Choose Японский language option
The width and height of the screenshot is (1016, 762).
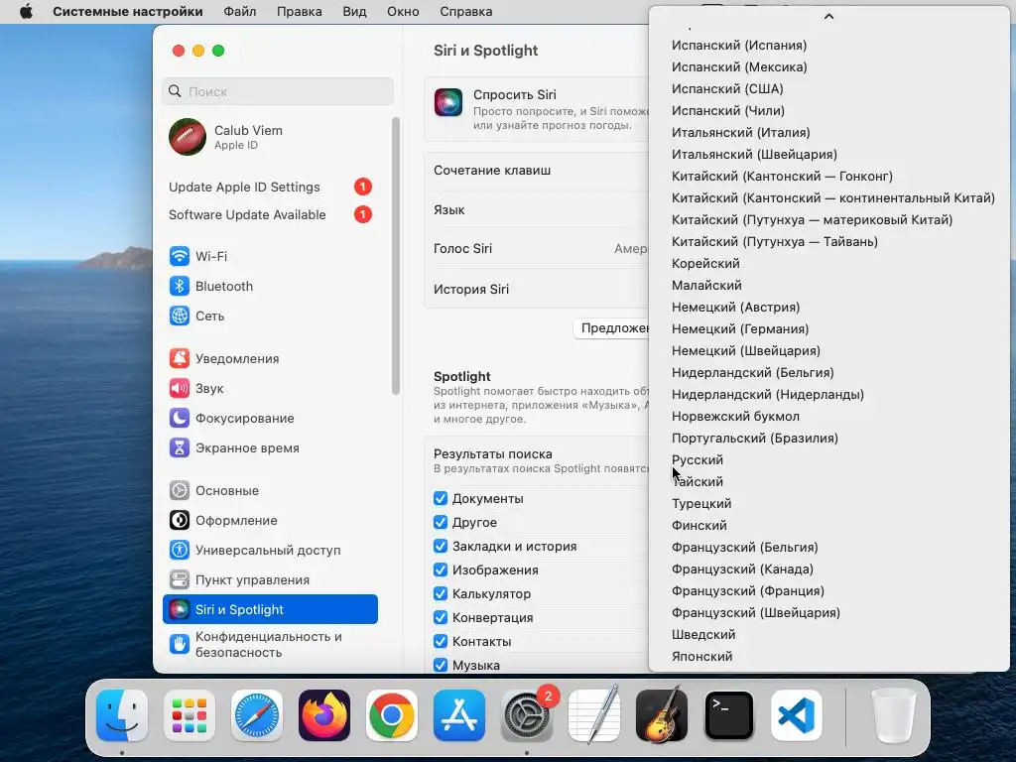click(828, 657)
